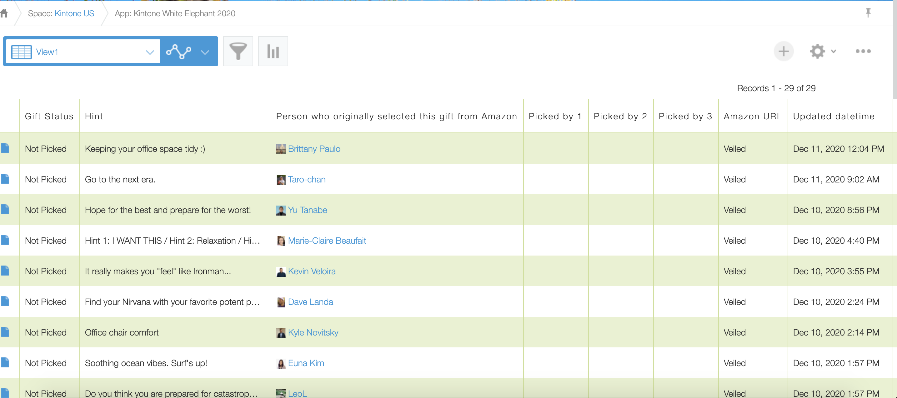Click the bar chart analytics icon

(x=273, y=51)
